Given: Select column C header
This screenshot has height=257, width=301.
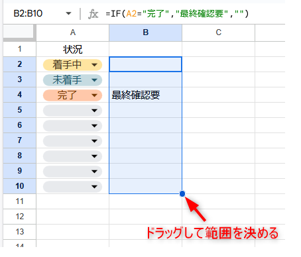Looking at the screenshot, I should (x=218, y=32).
